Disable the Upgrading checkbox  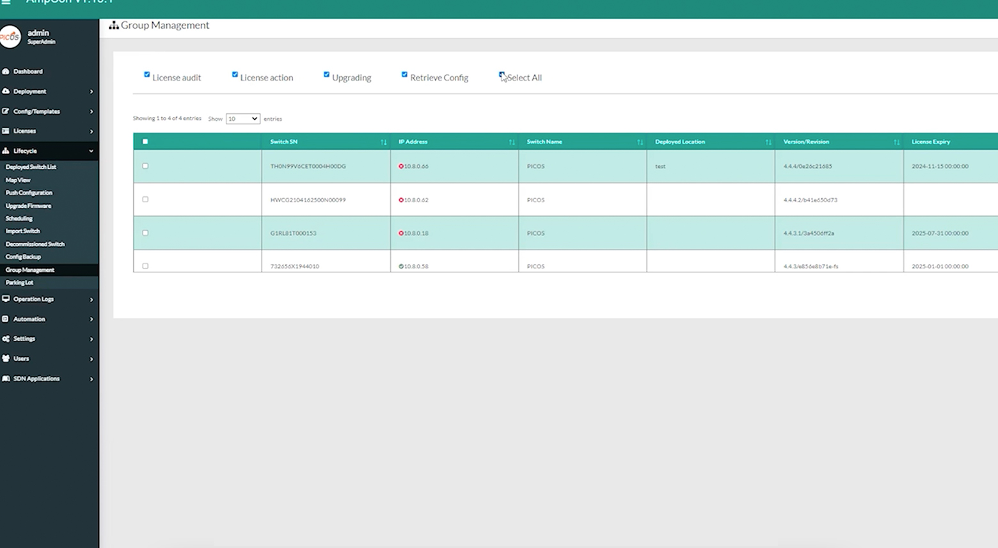click(327, 75)
